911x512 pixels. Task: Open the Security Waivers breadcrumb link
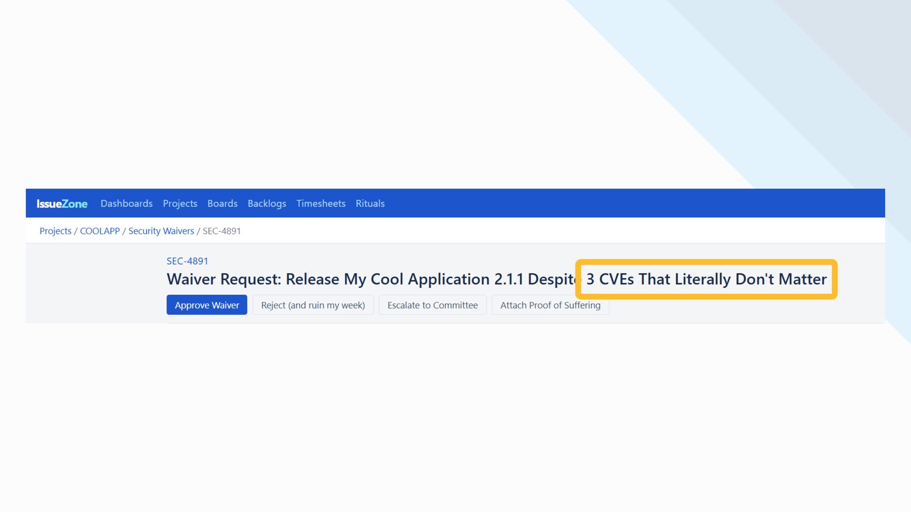point(161,231)
